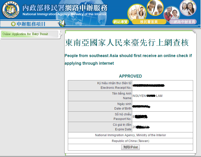This screenshot has height=157, width=201.
Task: Click the 申辦服務項目 section header
Action: (x=31, y=24)
